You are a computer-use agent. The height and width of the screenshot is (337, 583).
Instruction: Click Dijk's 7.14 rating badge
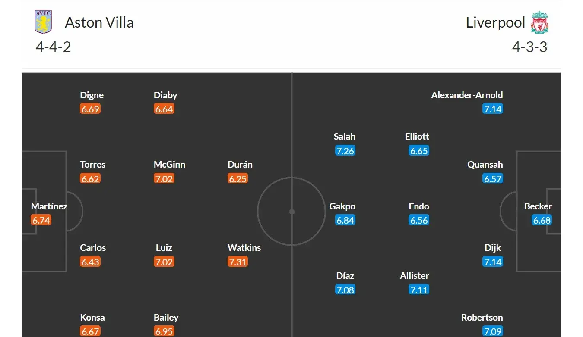[x=493, y=262]
